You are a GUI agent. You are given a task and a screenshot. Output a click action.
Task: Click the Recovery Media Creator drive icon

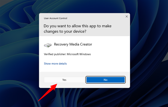[48, 45]
